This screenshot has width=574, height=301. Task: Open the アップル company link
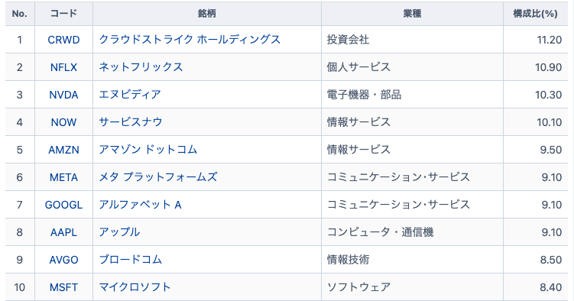119,232
